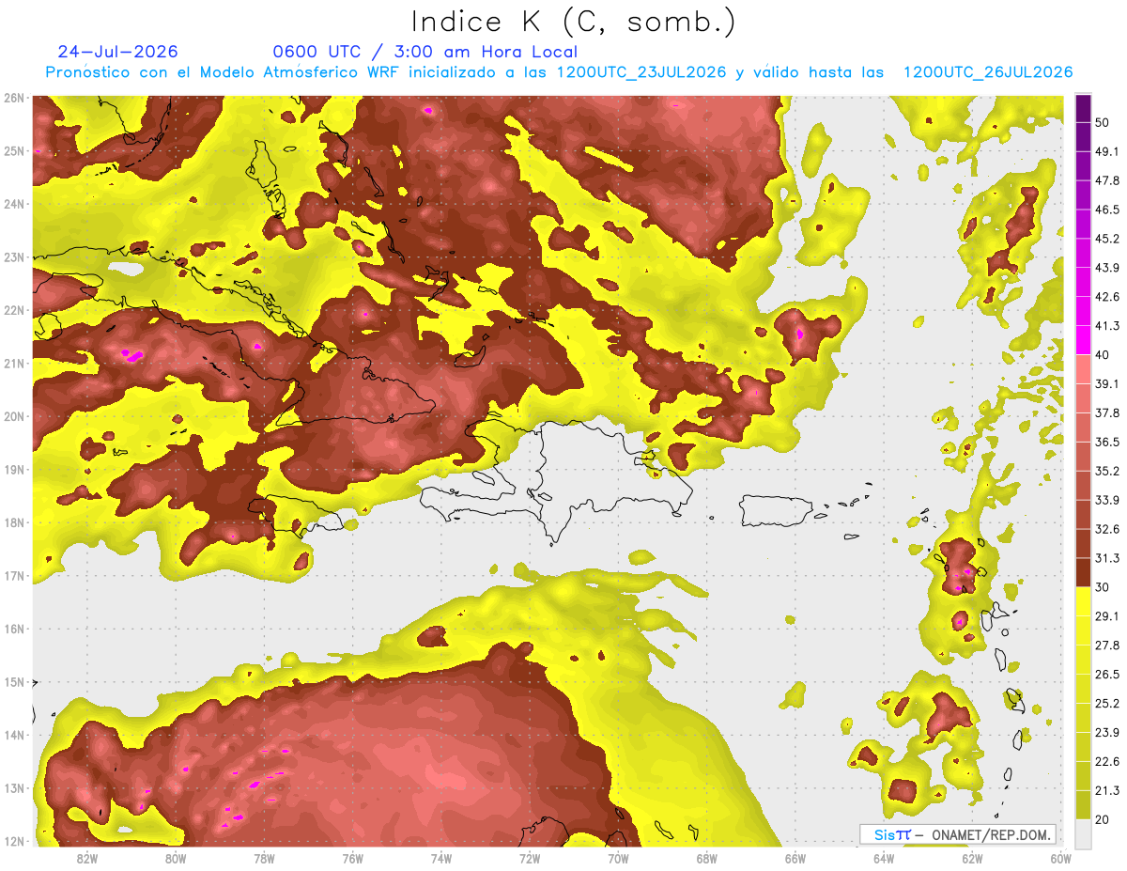
Task: Click the color scale value '25.2'
Action: coord(1106,703)
